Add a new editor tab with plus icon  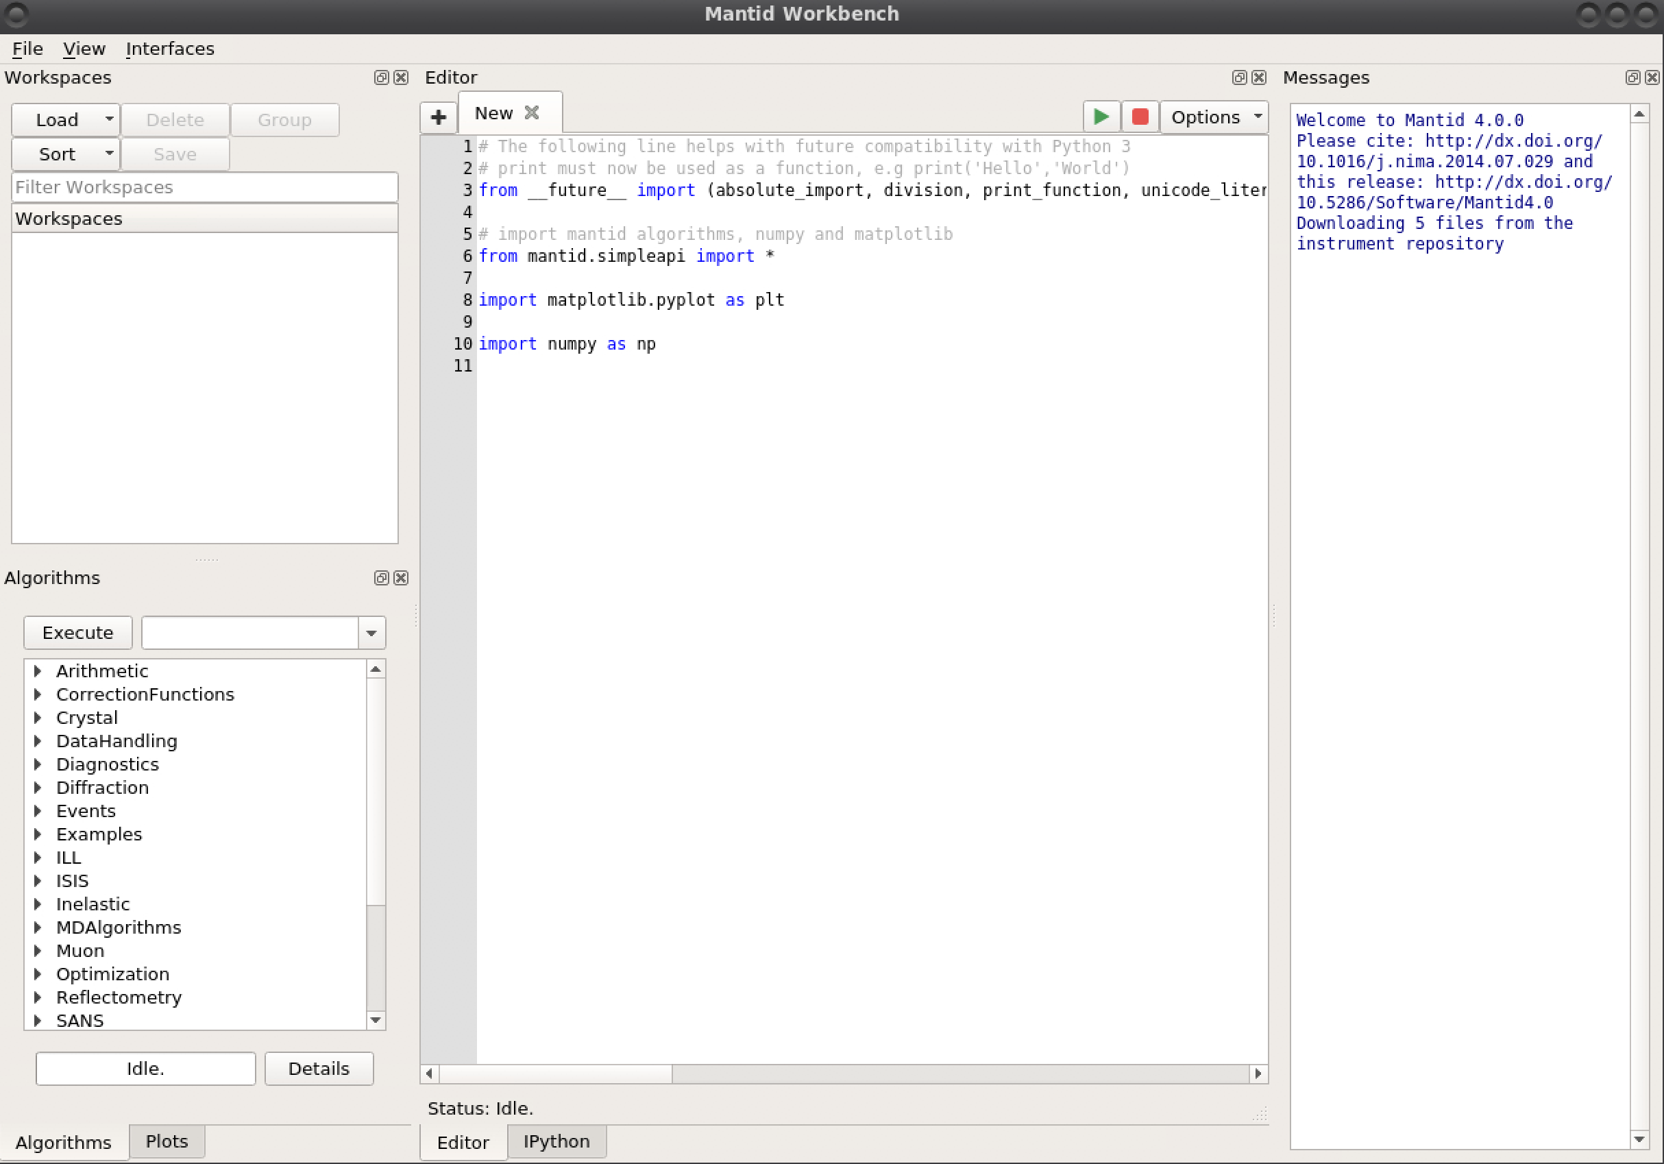pos(438,117)
